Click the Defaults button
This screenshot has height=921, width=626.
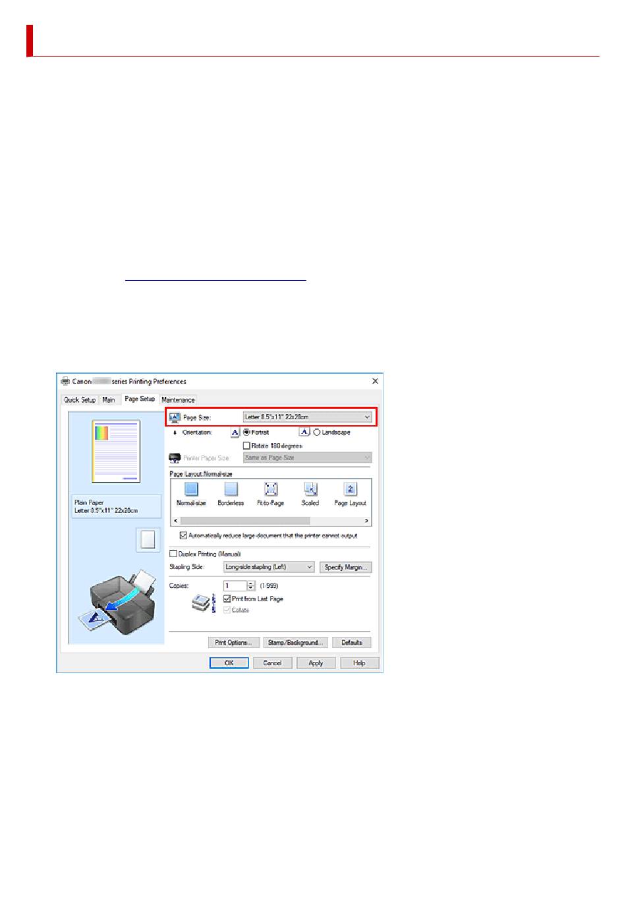pos(352,642)
